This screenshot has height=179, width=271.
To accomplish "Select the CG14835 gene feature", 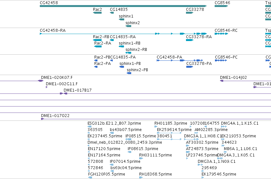I will pyautogui.click(x=112, y=13).
